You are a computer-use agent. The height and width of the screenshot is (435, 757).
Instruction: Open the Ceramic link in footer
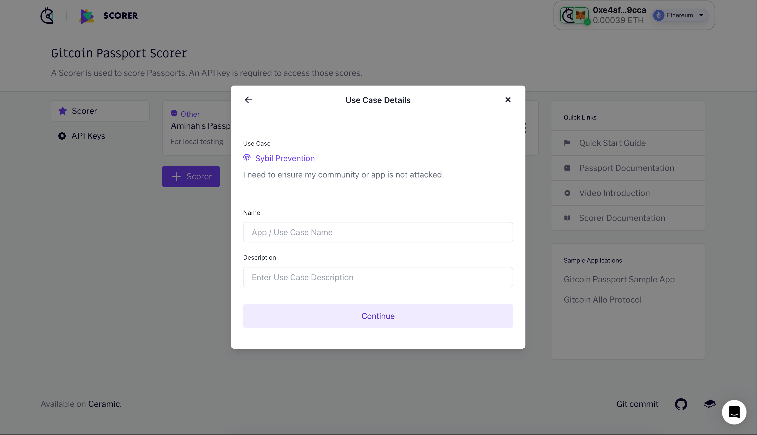105,404
